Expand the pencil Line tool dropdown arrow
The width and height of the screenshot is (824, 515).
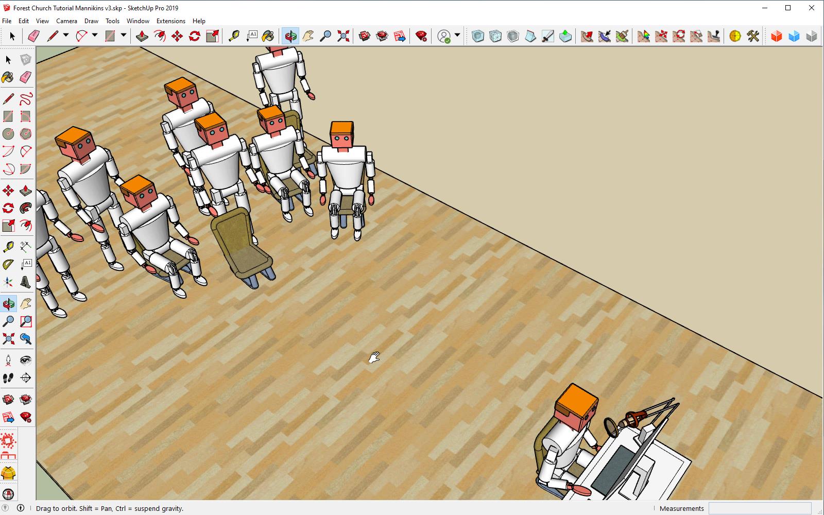pos(66,36)
